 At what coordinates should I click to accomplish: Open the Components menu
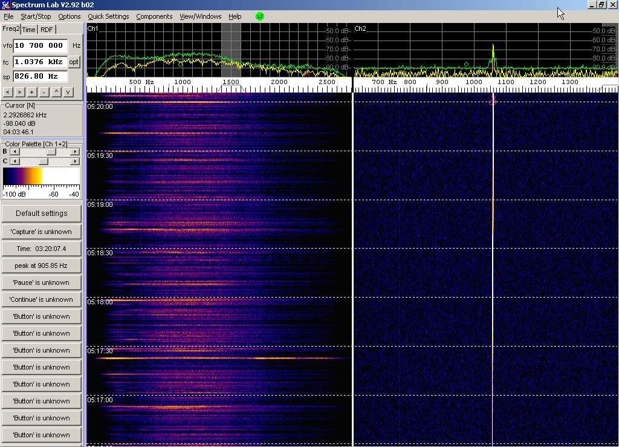[154, 16]
